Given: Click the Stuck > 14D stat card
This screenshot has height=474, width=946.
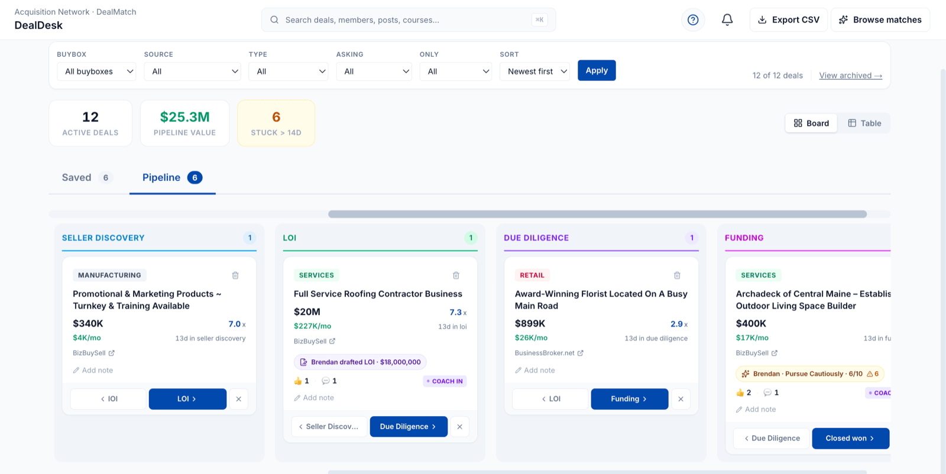Looking at the screenshot, I should point(276,123).
